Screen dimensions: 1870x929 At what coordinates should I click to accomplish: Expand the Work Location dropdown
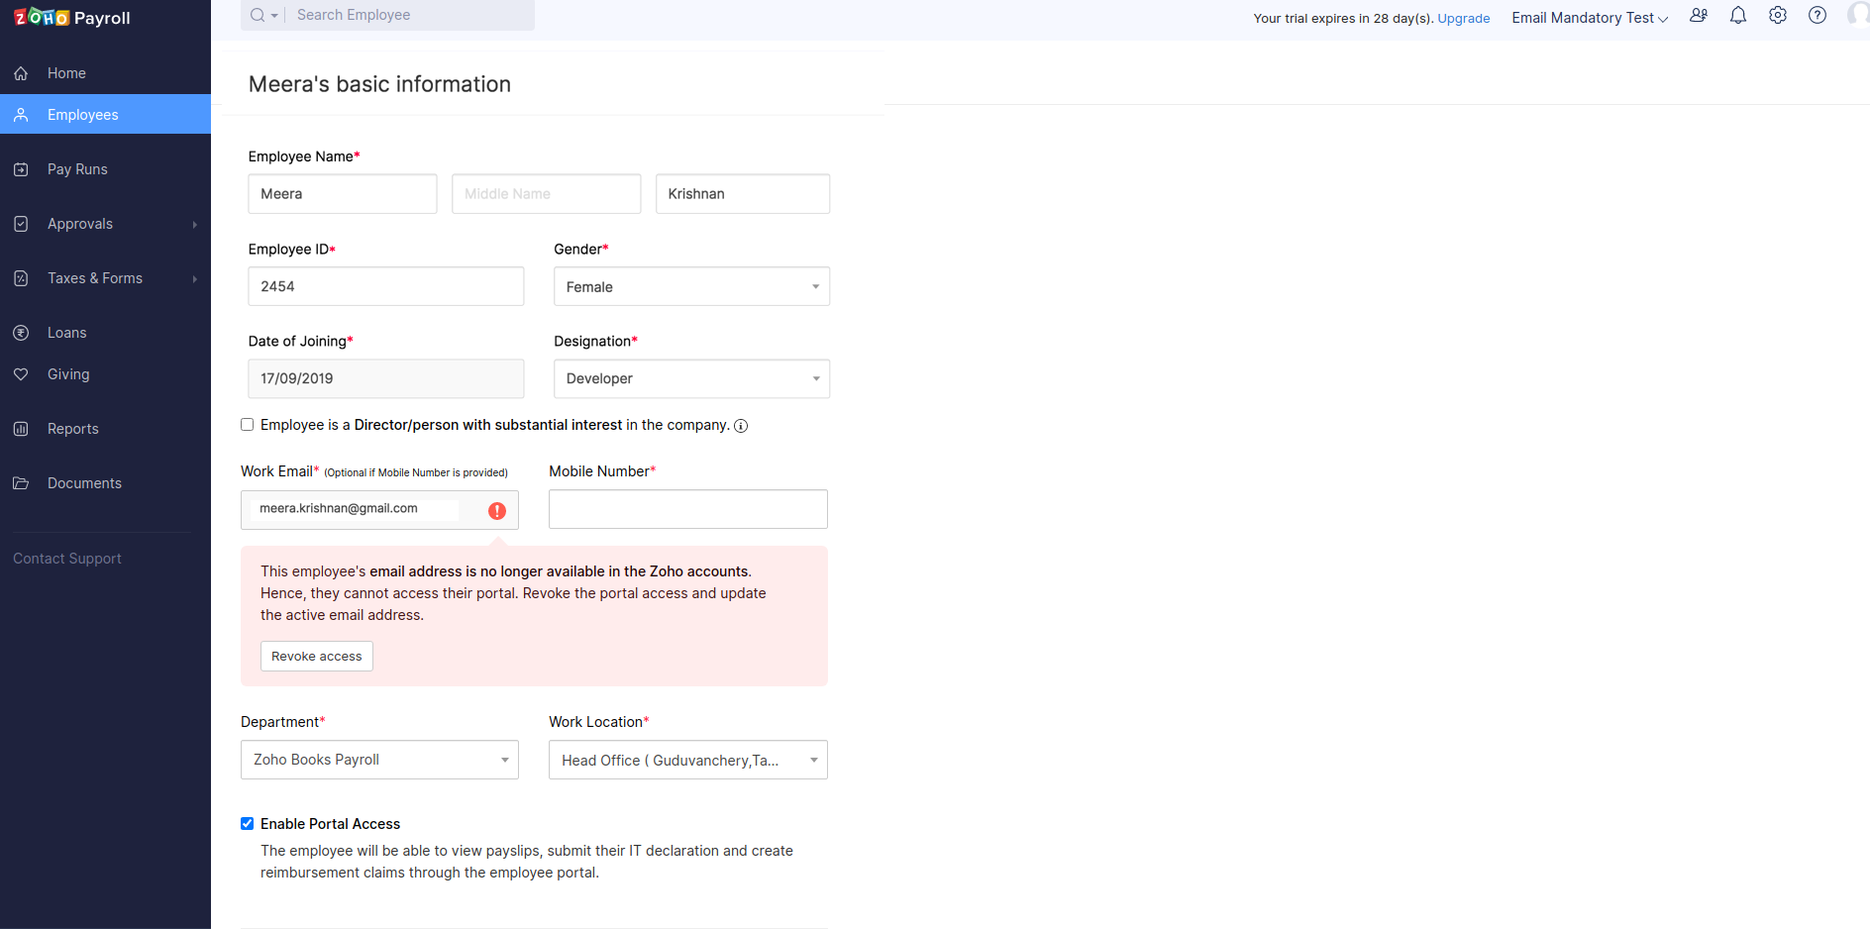point(687,761)
